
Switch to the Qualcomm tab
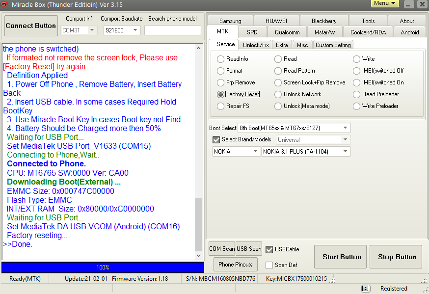pos(287,32)
